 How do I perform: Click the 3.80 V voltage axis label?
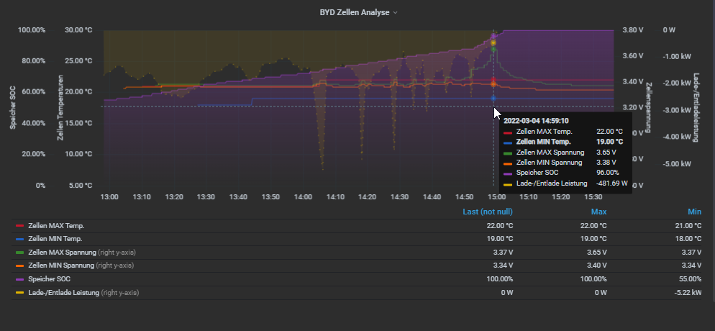point(633,30)
